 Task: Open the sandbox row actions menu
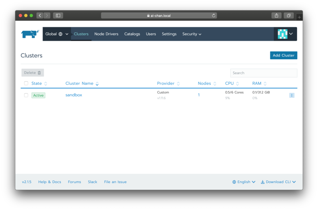[x=292, y=95]
